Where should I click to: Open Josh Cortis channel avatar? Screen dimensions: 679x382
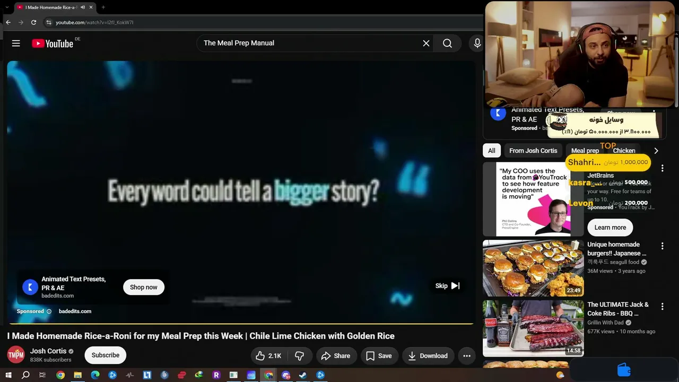click(16, 355)
